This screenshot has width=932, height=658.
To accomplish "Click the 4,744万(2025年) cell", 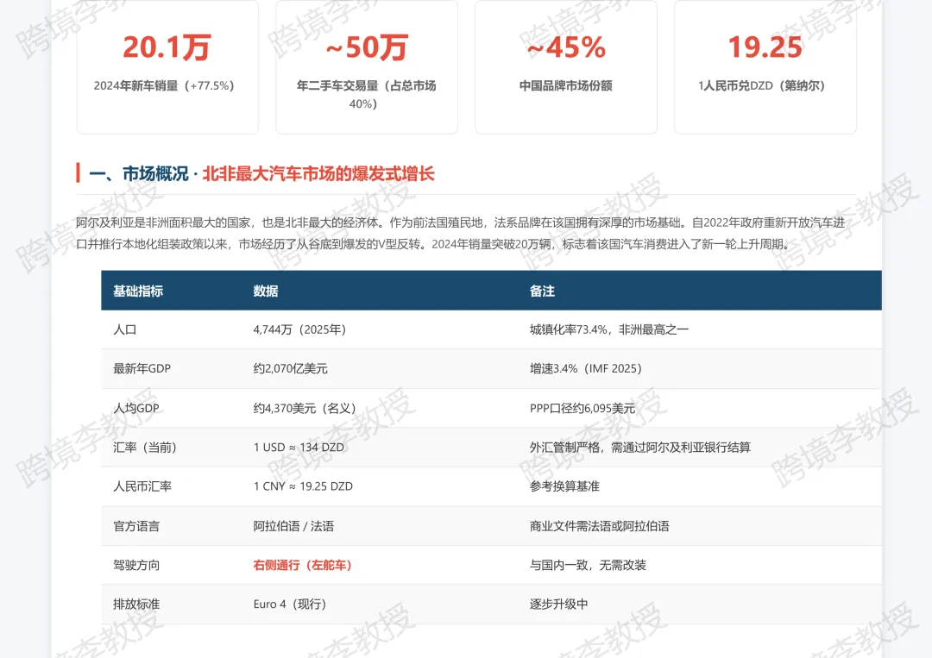I will pyautogui.click(x=299, y=329).
